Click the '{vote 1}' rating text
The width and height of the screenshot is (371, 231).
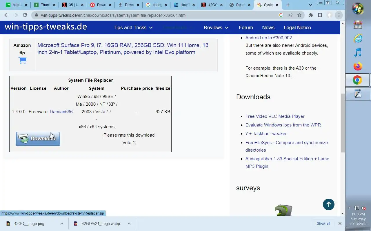coord(129,142)
